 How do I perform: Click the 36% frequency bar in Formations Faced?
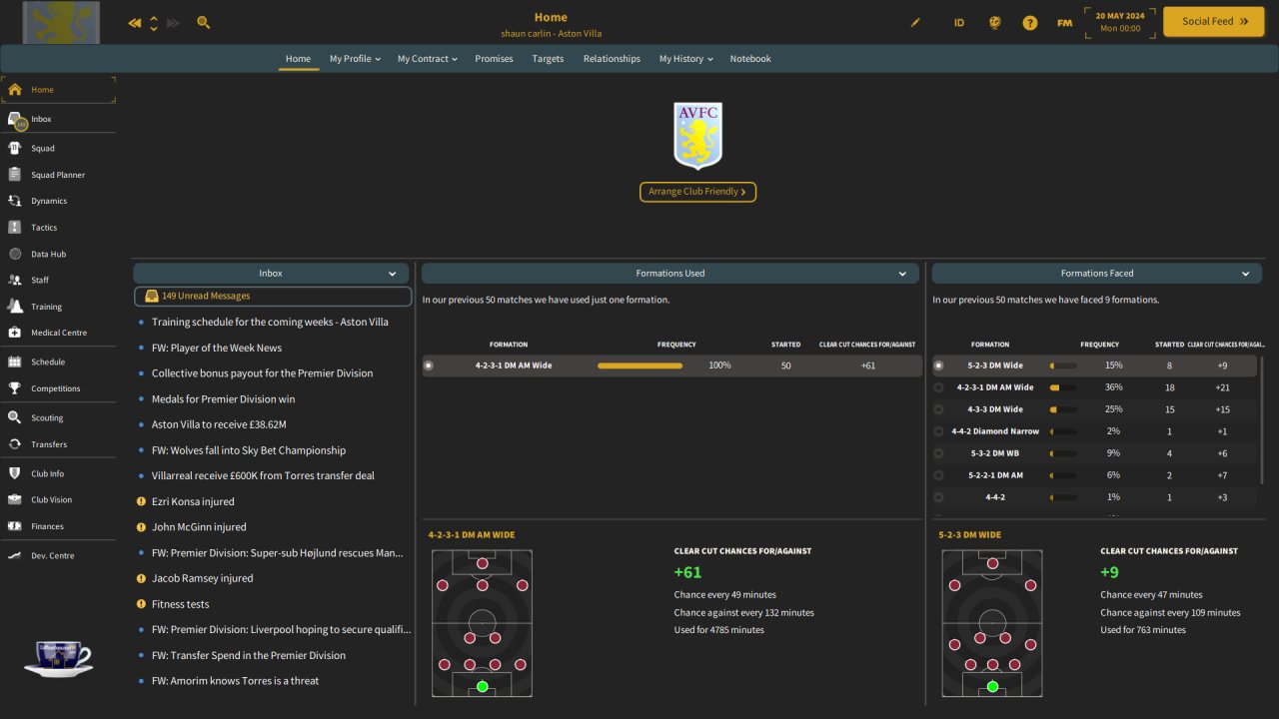[x=1063, y=387]
